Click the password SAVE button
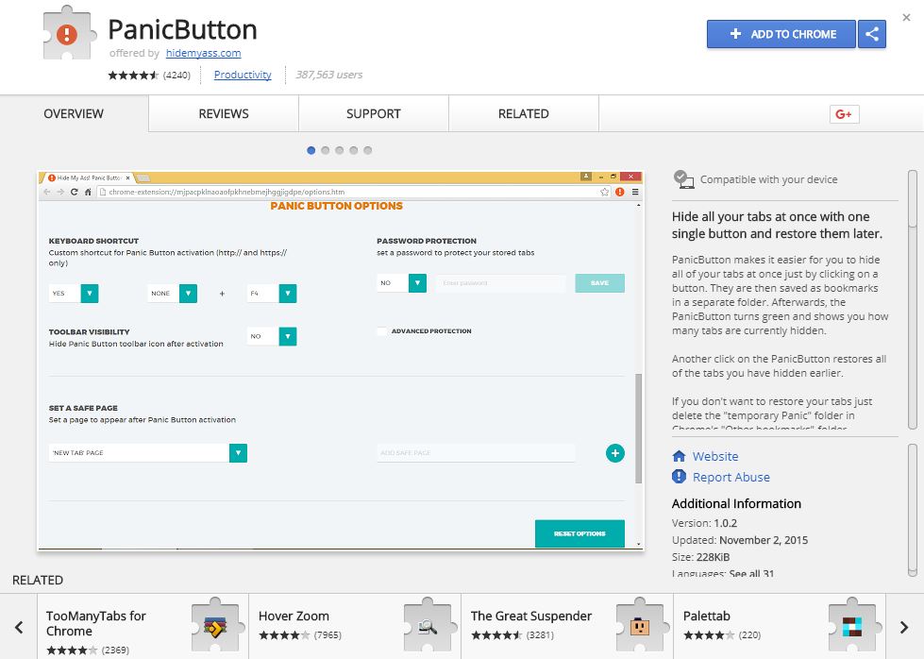Image resolution: width=924 pixels, height=659 pixels. coord(600,283)
